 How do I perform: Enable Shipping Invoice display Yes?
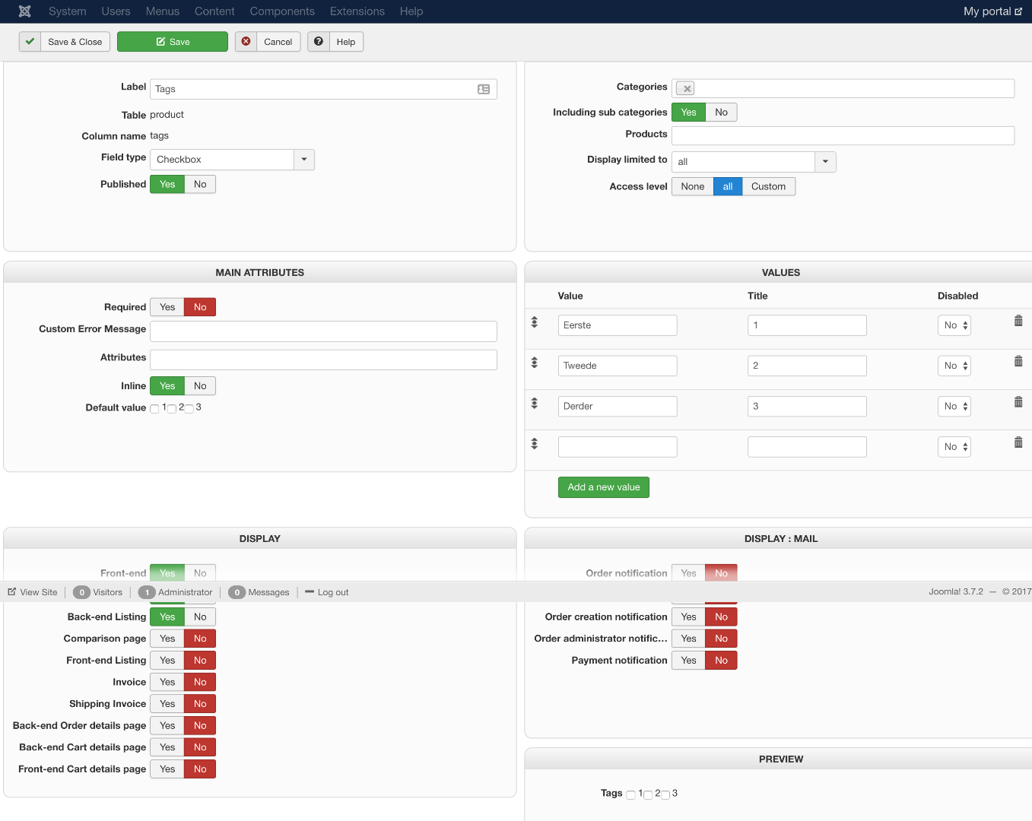[x=167, y=704]
